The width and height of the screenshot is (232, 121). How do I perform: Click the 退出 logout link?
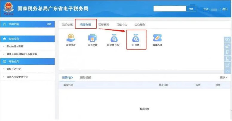225,9
